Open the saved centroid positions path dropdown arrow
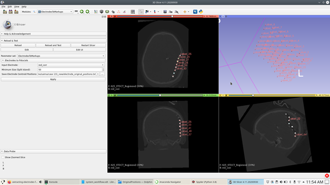This screenshot has width=330, height=185. (x=98, y=74)
